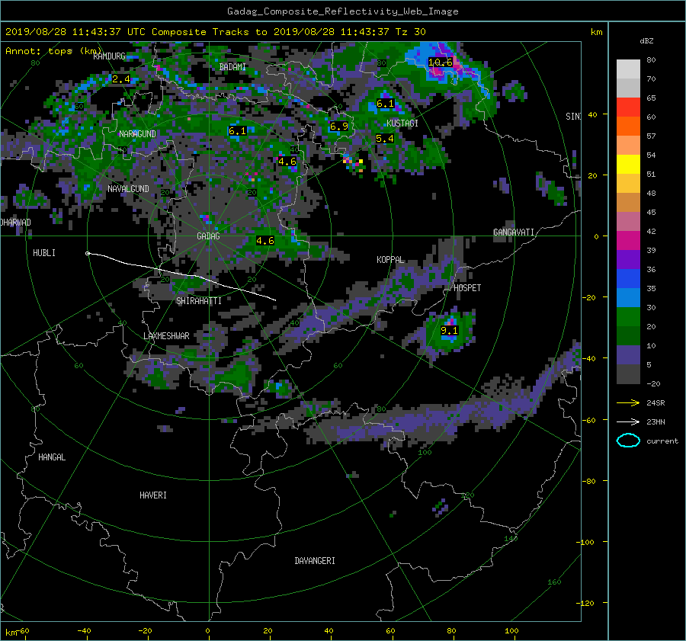Click the 9.1 storm top near Hospet
Viewport: 686px width, 641px height.
pyautogui.click(x=449, y=330)
